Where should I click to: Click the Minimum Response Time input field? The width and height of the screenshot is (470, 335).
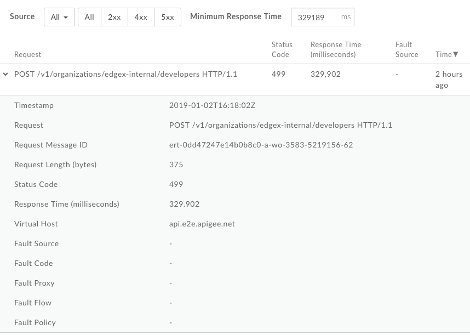[318, 17]
